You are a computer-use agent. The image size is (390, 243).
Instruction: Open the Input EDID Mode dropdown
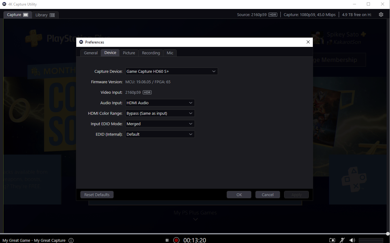point(160,124)
